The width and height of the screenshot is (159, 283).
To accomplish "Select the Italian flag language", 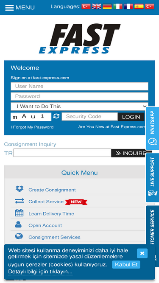I will [118, 6].
